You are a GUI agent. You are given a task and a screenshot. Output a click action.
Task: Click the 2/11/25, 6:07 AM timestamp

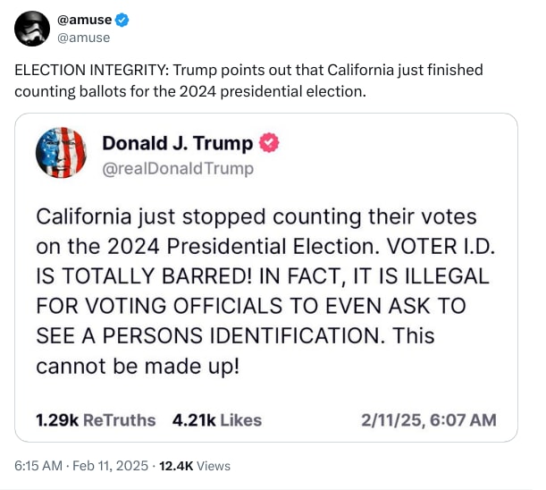coord(429,420)
